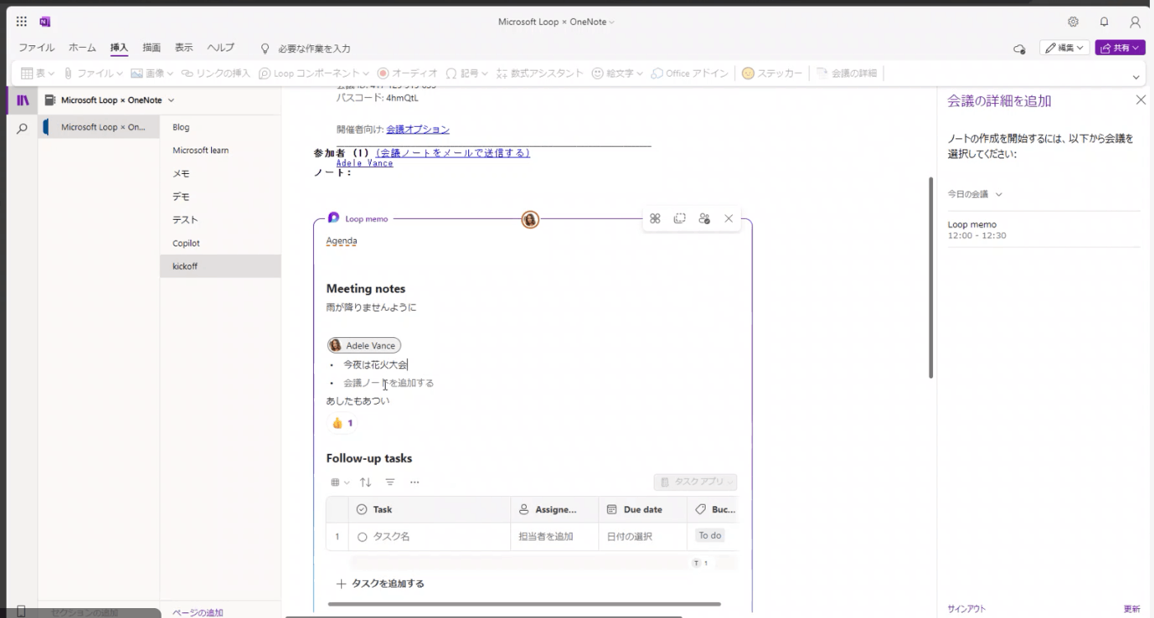This screenshot has height=618, width=1154.
Task: Open notebook name dropdown in navigation
Action: tap(171, 101)
